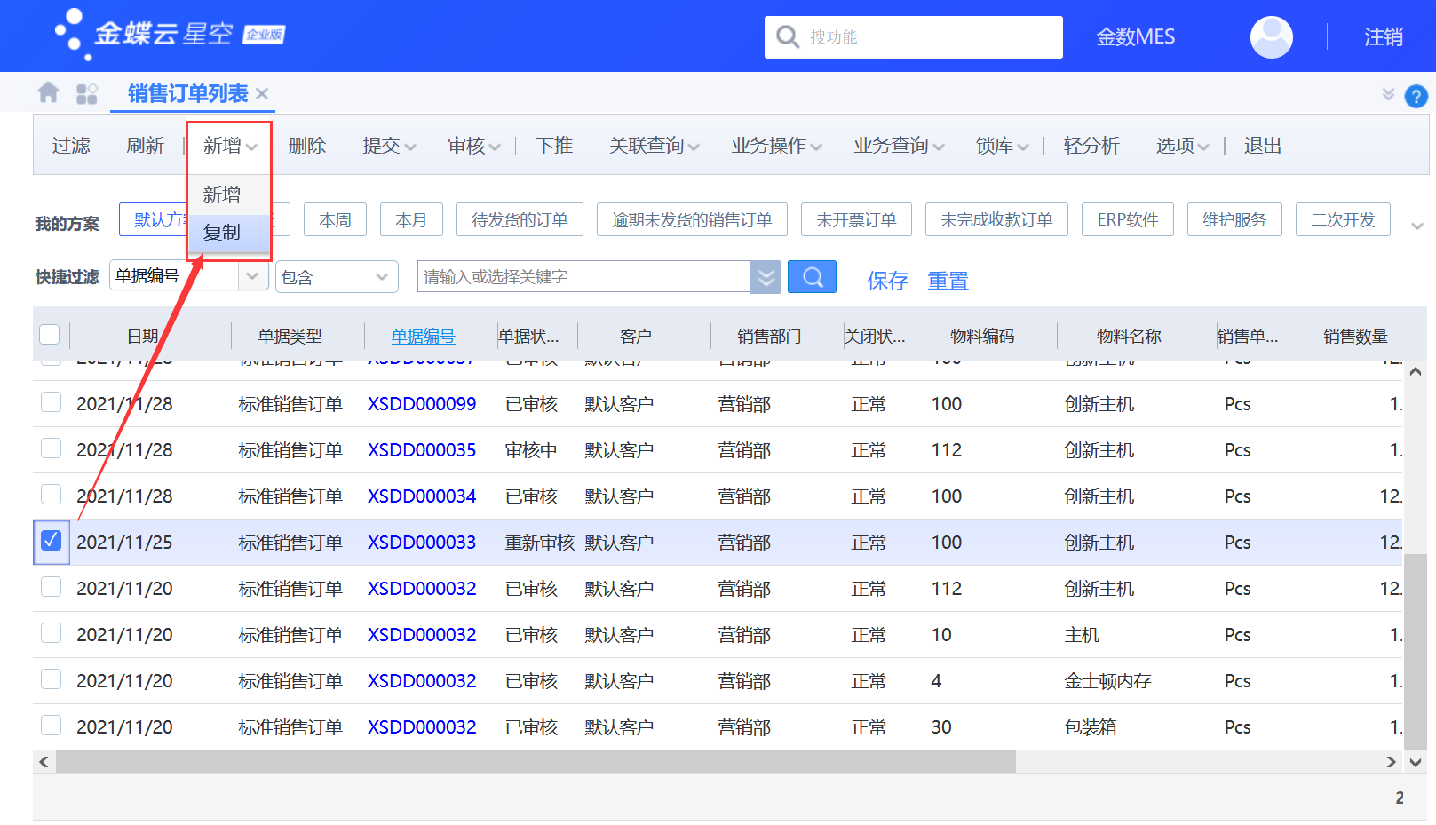Choose 复制 from the open dropdown menu
This screenshot has height=825, width=1436.
pyautogui.click(x=228, y=233)
